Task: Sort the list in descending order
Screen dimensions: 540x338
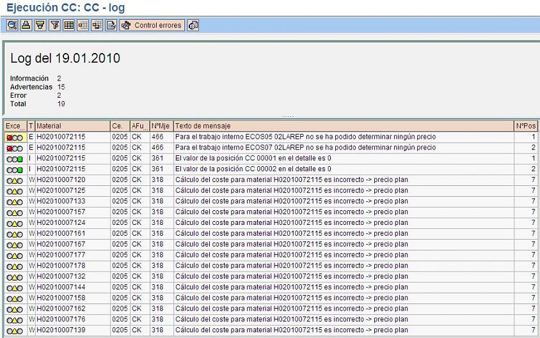Action: click(x=40, y=26)
